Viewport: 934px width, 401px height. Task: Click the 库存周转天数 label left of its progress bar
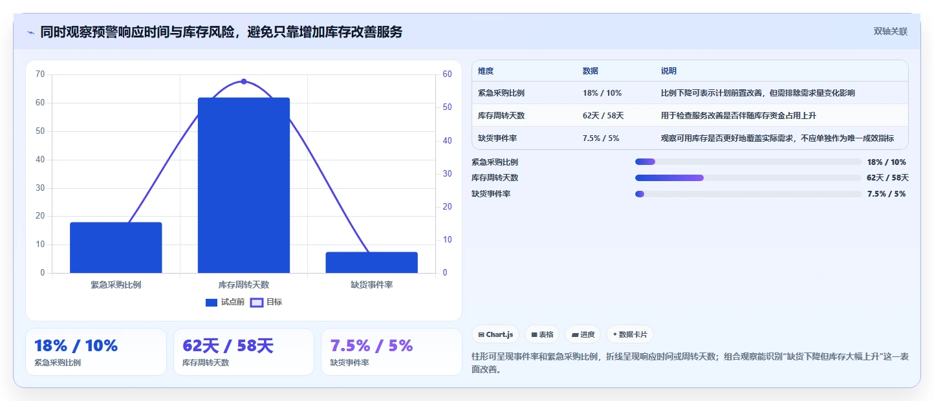coord(495,178)
